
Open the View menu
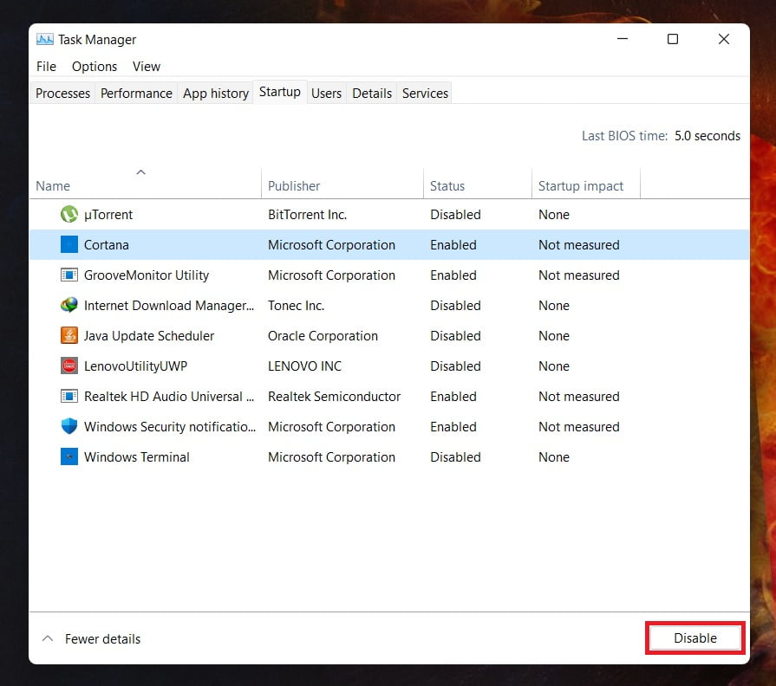click(147, 67)
